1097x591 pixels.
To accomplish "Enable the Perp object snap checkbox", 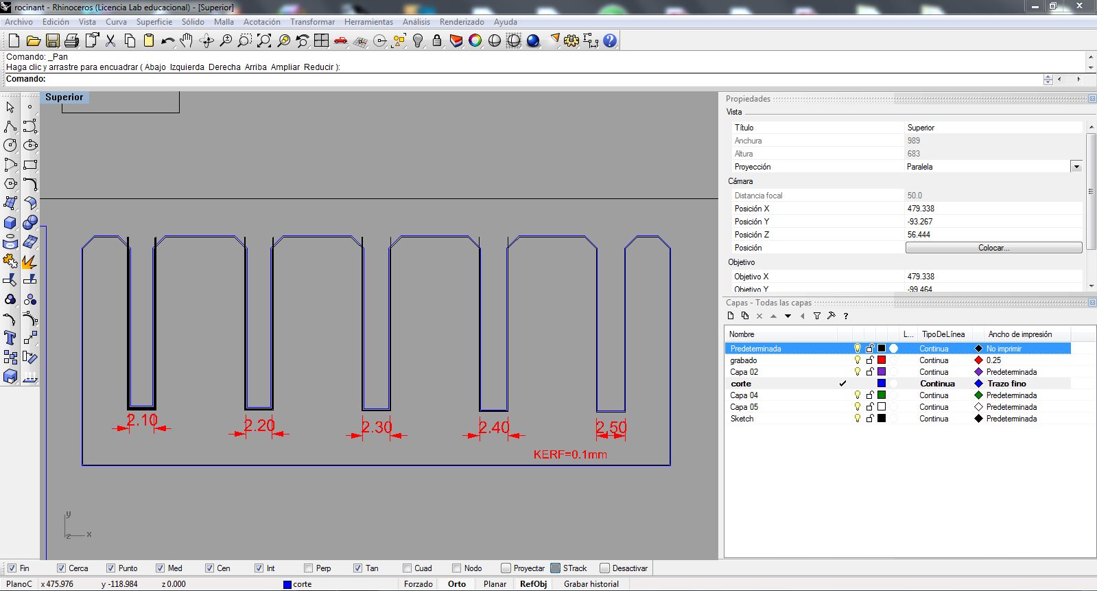I will click(x=308, y=568).
